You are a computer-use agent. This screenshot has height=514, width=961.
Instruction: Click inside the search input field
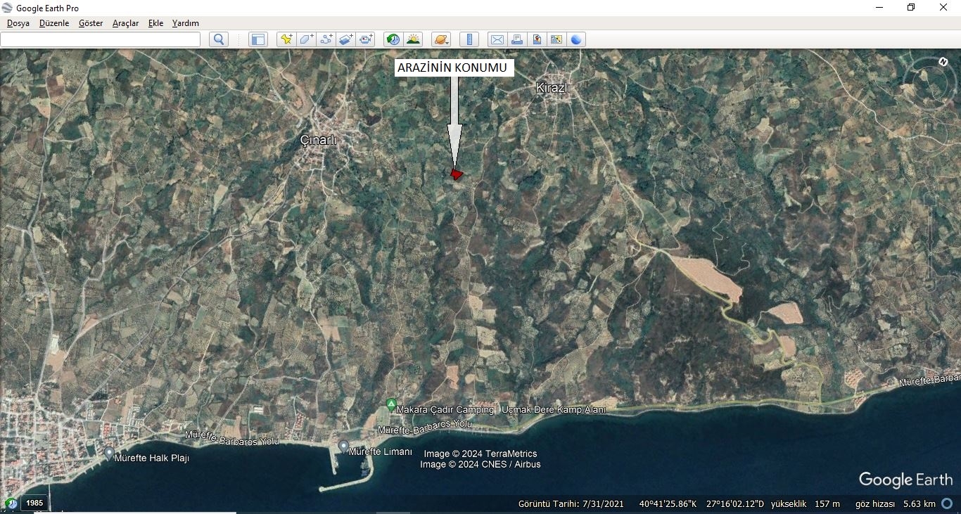(101, 39)
